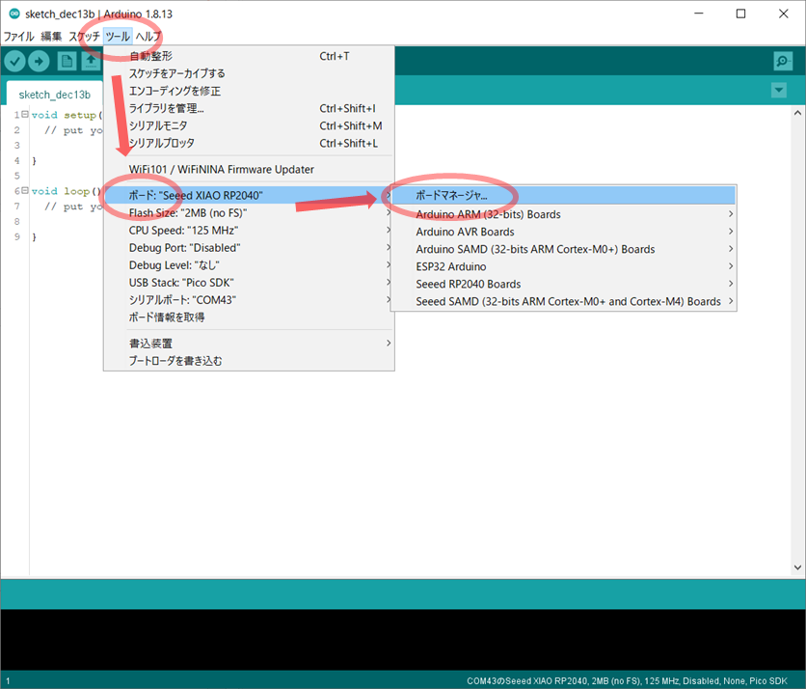Image resolution: width=806 pixels, height=689 pixels.
Task: Open ボードマネージャ... in submenu
Action: pos(563,196)
